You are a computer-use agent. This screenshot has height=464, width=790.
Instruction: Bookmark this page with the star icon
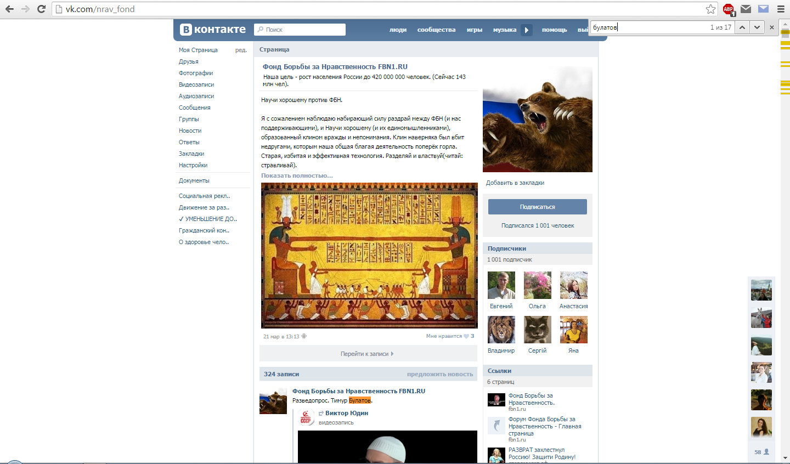(x=710, y=9)
